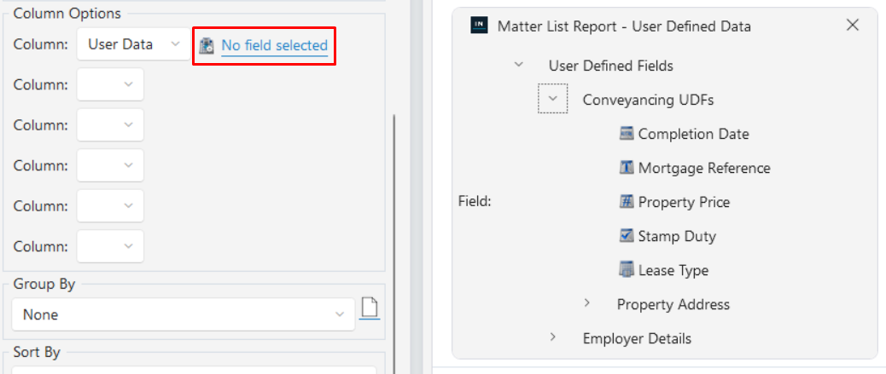
Task: Select Lease Type in the field tree
Action: (x=673, y=270)
